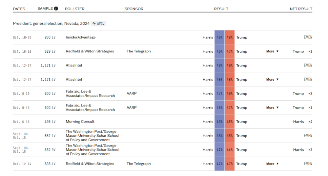The image size is (328, 176).
Task: Click the DATES column header
Action: coord(19,9)
